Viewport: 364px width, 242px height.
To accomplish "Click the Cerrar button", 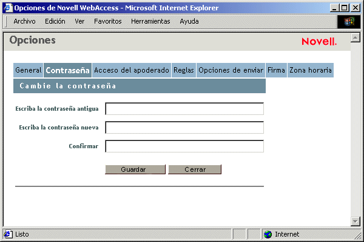I will (195, 169).
